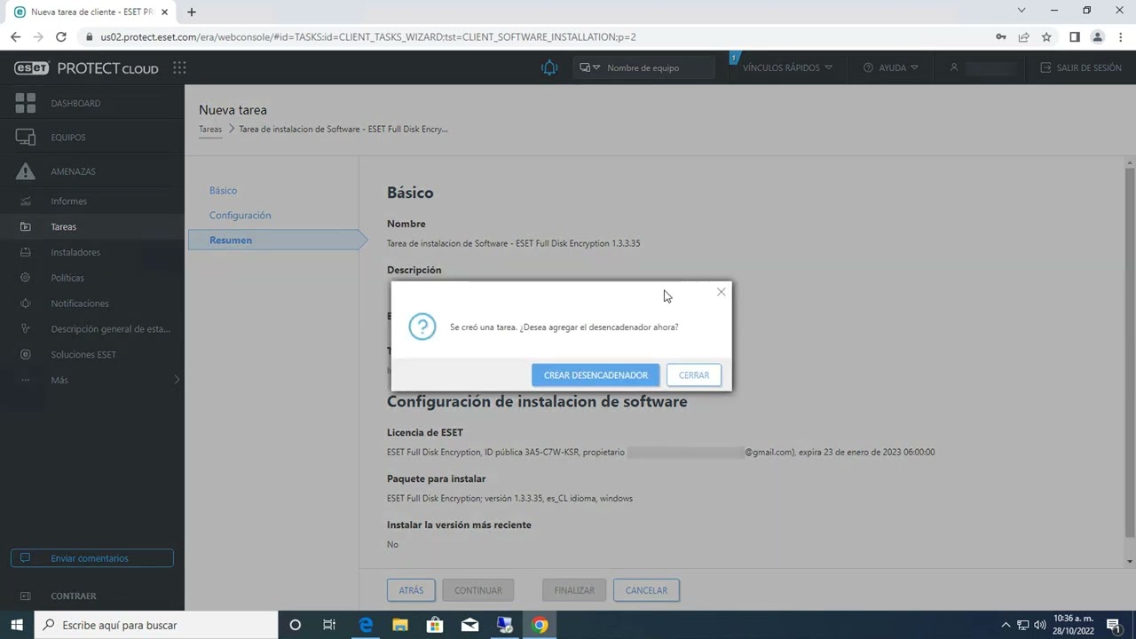The height and width of the screenshot is (639, 1136).
Task: Open the search type dropdown in header
Action: [590, 68]
